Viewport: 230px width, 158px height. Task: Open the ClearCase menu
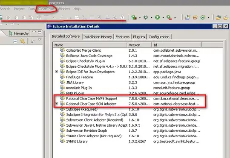(46, 9)
